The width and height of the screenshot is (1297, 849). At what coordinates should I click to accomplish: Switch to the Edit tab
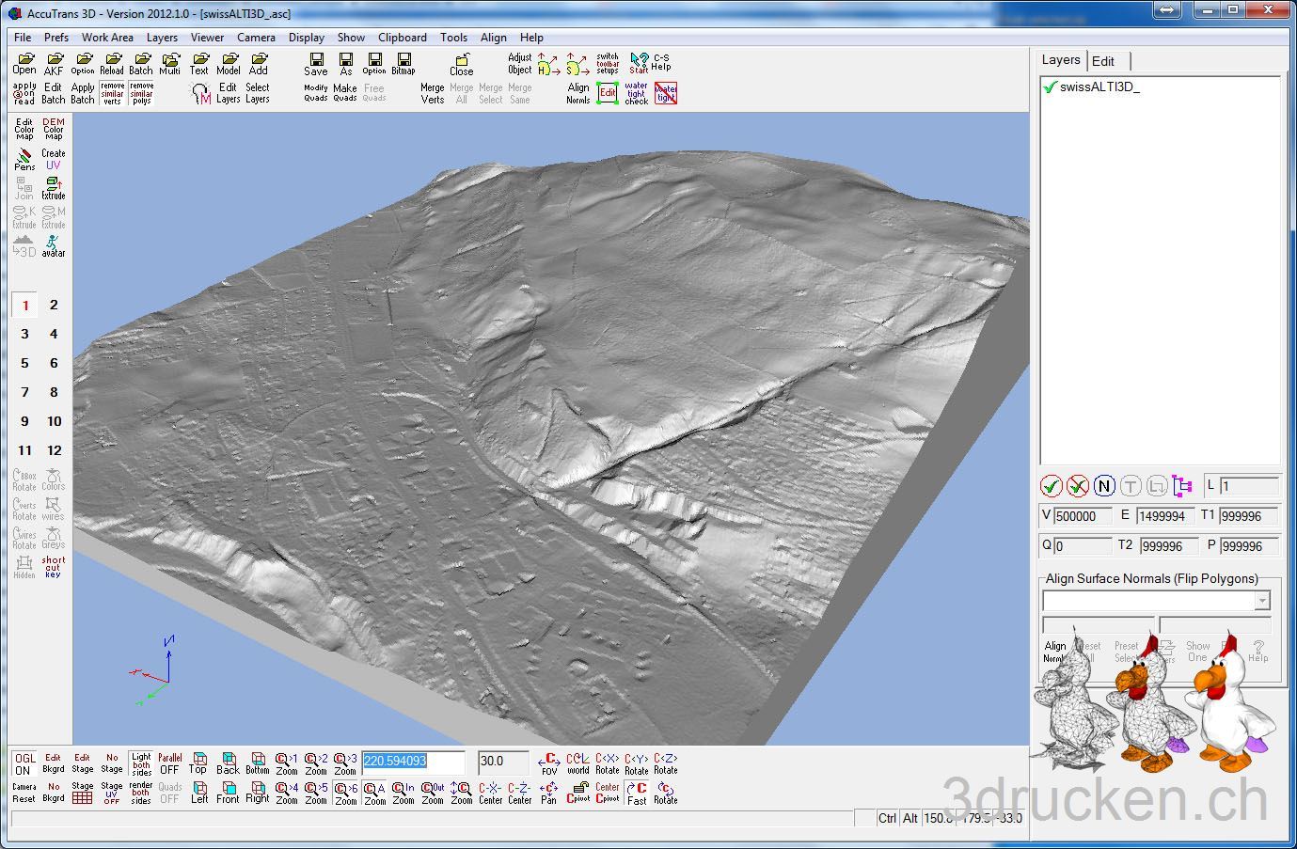1103,61
